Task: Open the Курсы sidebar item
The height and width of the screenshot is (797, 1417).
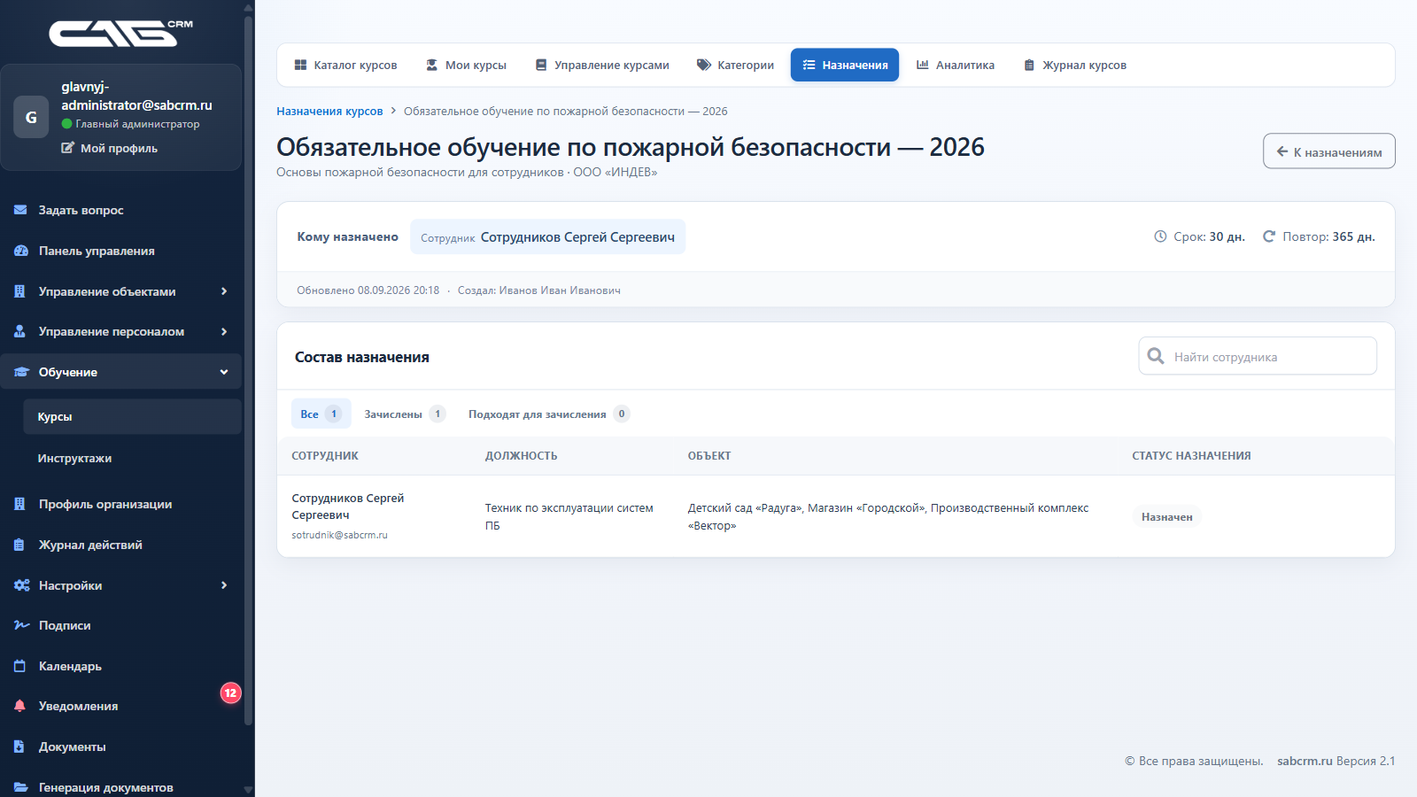Action: coord(132,416)
